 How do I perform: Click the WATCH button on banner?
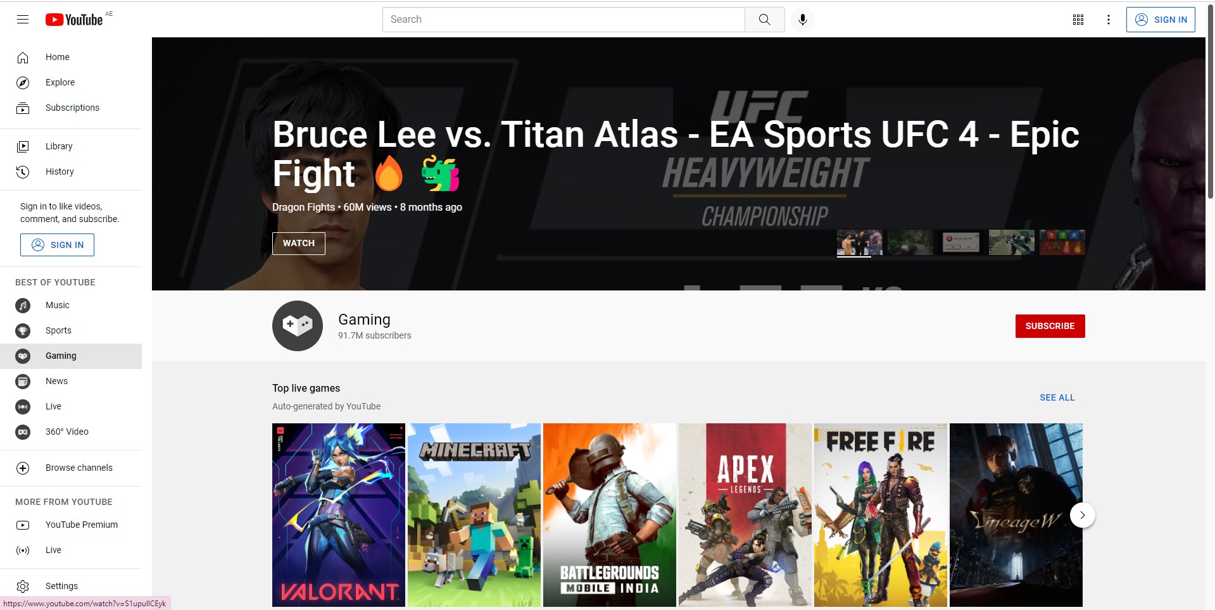[299, 244]
